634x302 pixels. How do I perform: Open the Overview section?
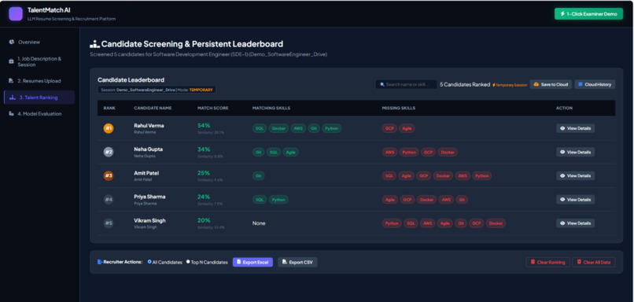(39, 42)
